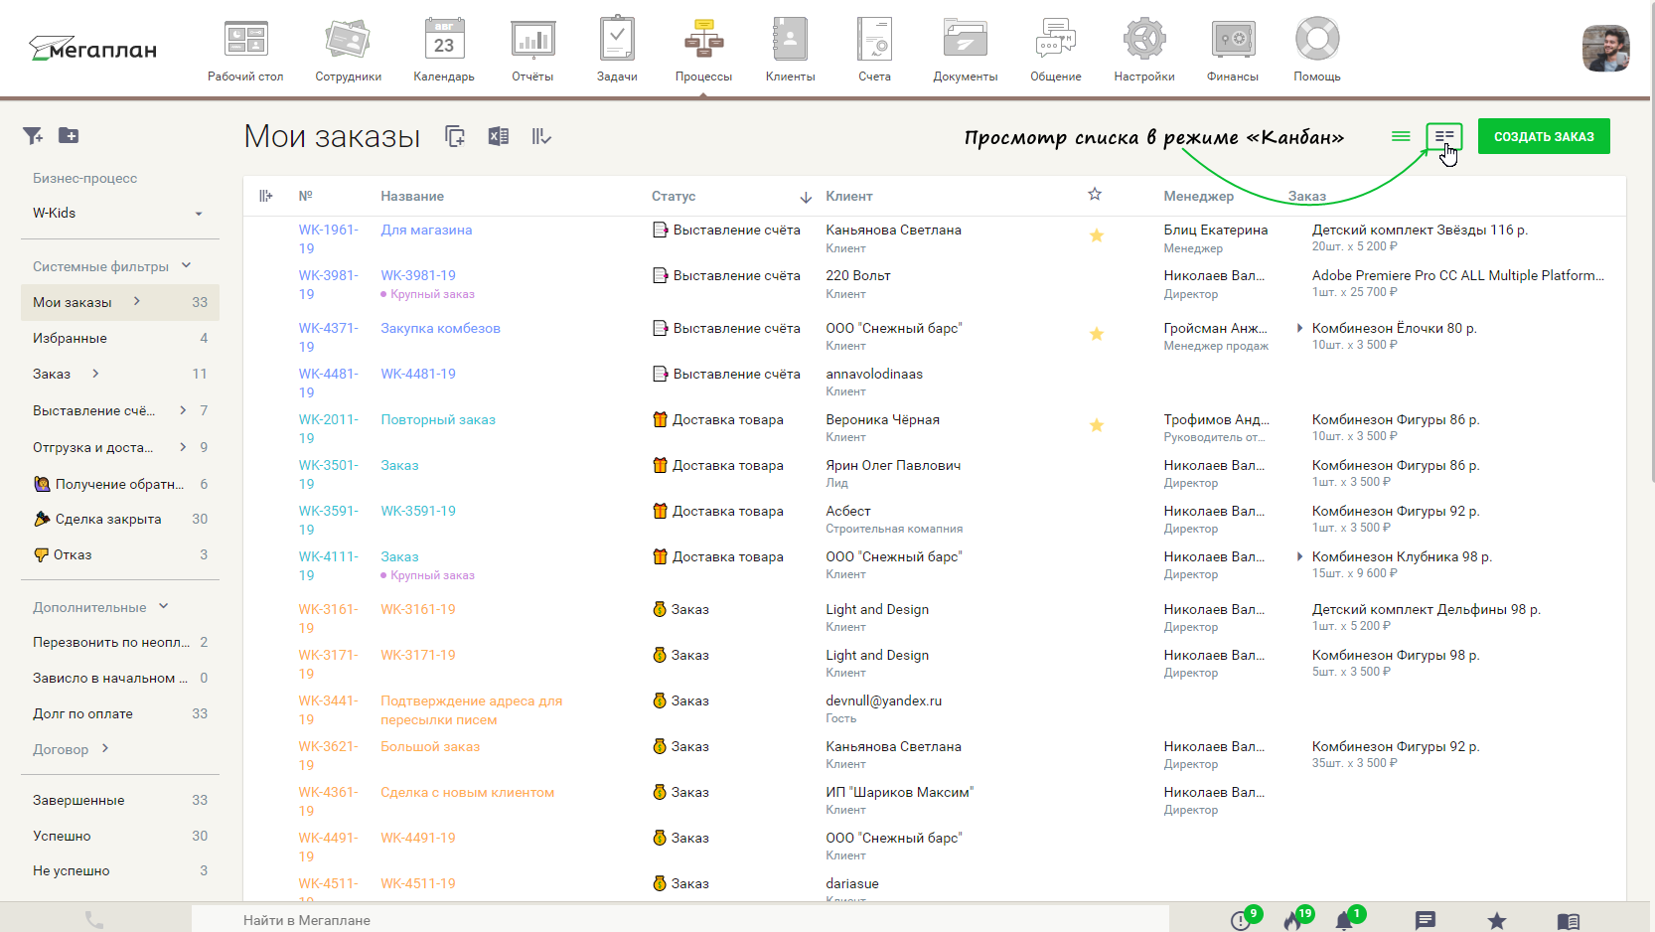Open the Finances module icon

pyautogui.click(x=1232, y=50)
